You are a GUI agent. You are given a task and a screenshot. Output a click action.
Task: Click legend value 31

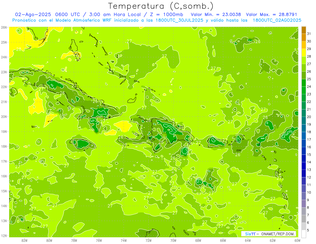309,34
